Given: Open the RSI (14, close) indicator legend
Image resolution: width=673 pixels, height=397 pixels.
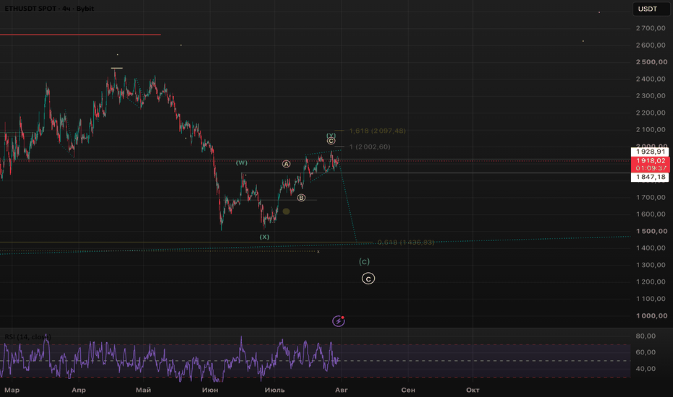Looking at the screenshot, I should 28,337.
